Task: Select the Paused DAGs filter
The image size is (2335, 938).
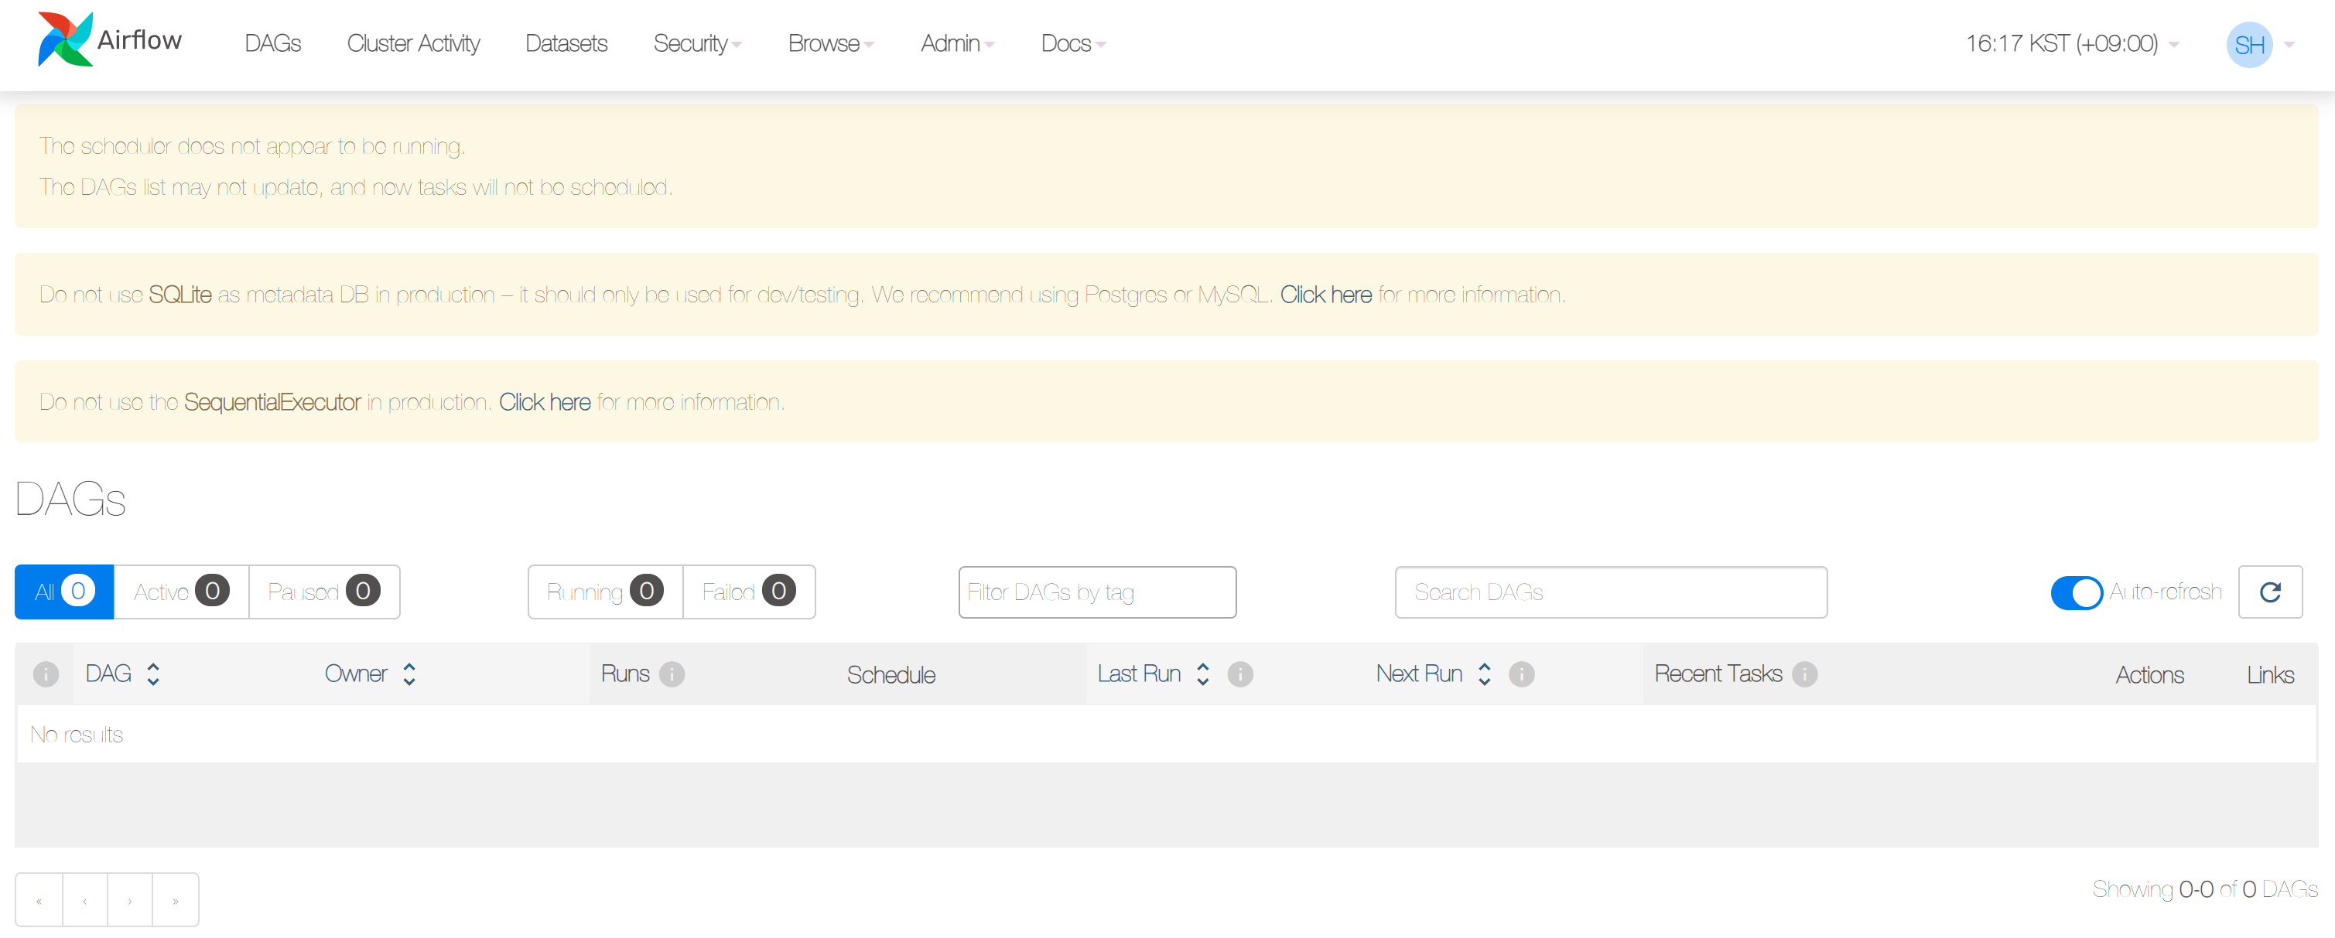Action: (x=323, y=592)
